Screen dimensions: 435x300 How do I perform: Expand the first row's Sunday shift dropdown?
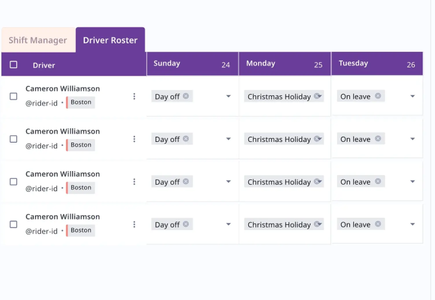click(x=228, y=97)
